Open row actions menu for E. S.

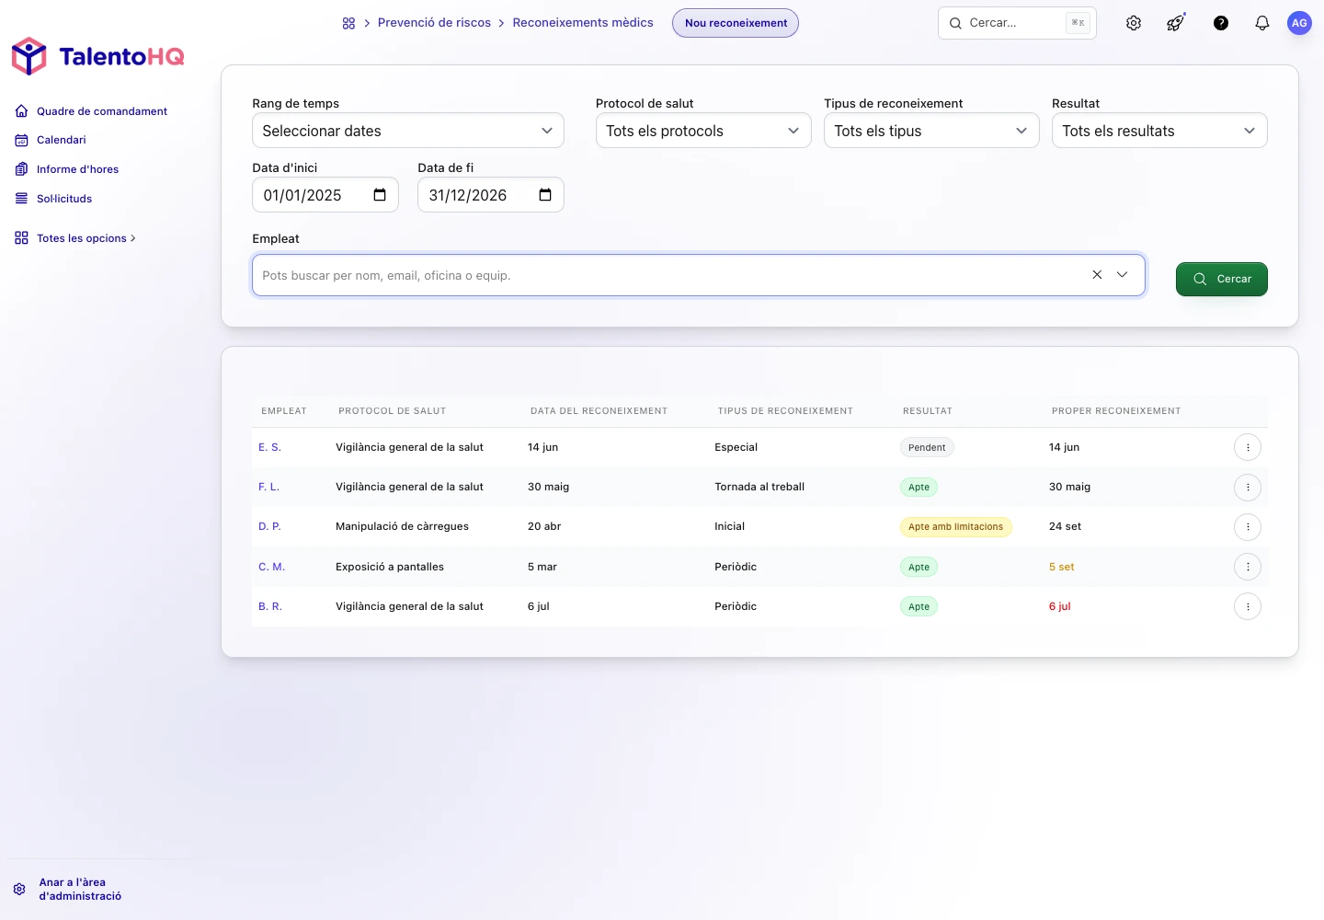click(1248, 447)
